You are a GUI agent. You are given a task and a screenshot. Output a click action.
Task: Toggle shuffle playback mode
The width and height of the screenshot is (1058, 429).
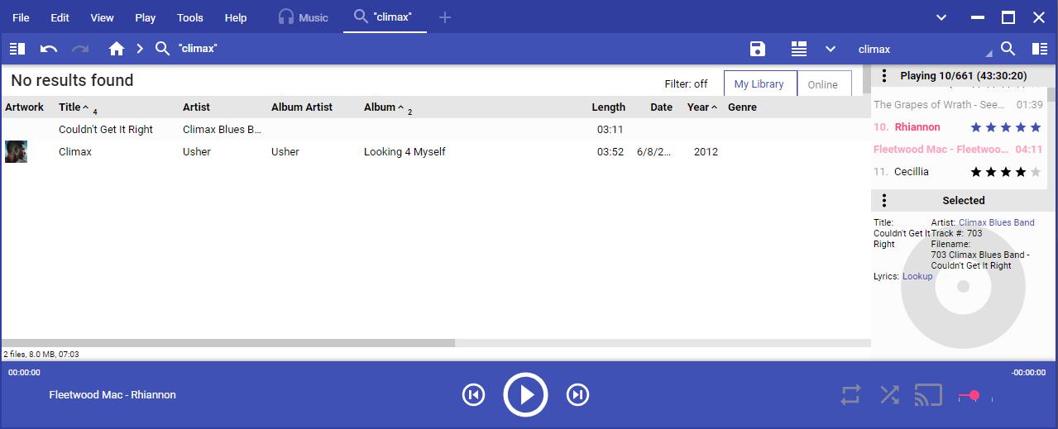point(889,395)
